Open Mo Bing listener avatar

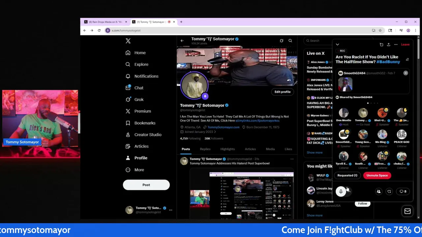pyautogui.click(x=382, y=135)
